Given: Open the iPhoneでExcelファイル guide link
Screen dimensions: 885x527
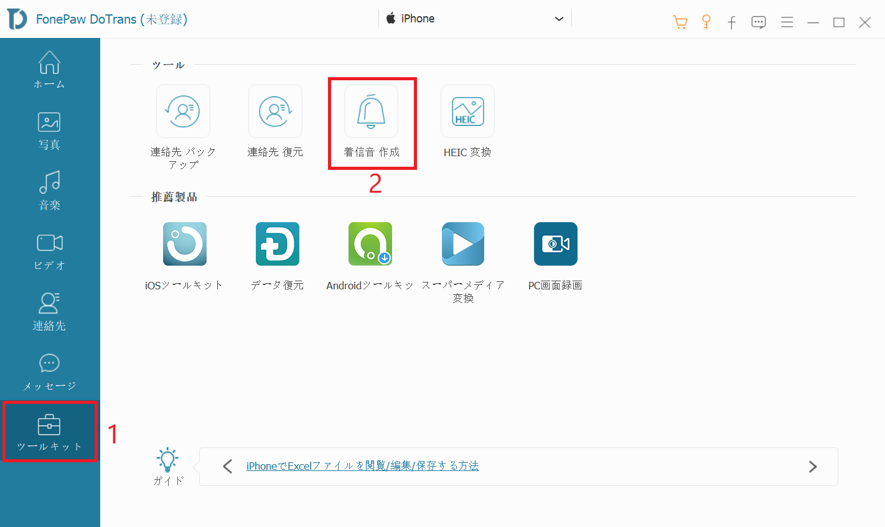Looking at the screenshot, I should (x=363, y=466).
